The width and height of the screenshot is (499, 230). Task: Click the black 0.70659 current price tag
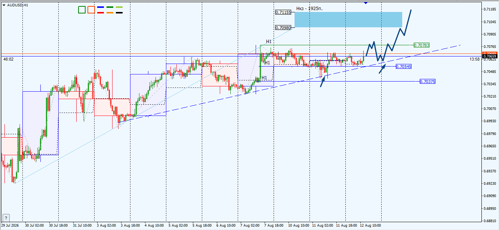click(x=489, y=56)
